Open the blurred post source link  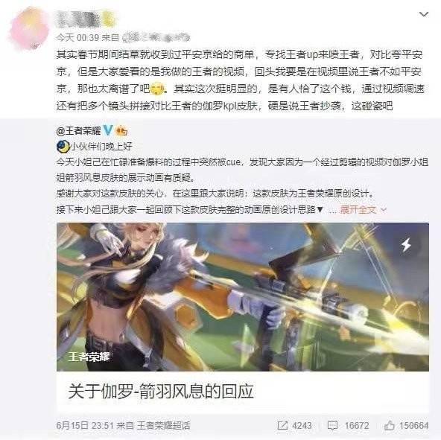tap(156, 37)
